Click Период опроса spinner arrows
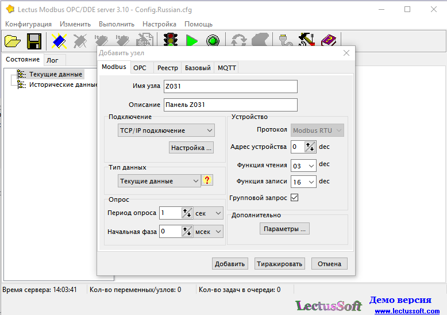This screenshot has width=447, height=315. (187, 213)
